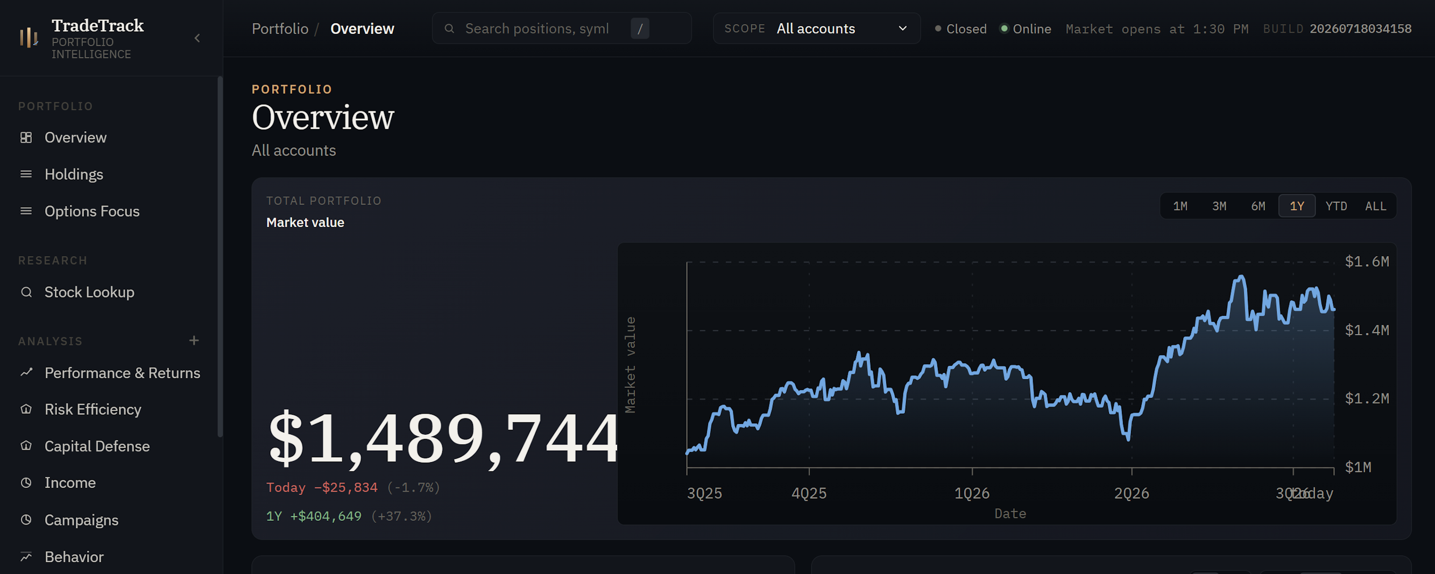This screenshot has height=574, width=1435.
Task: Click the RESEARCH section header
Action: pos(52,260)
